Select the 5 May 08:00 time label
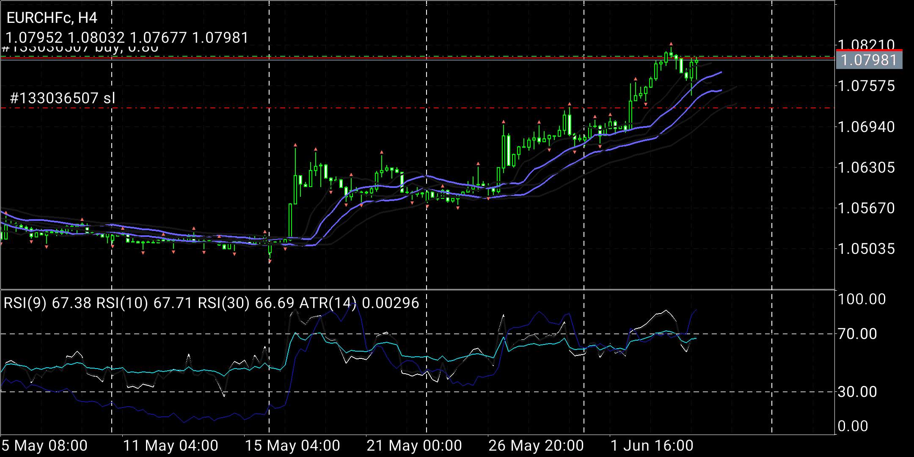The width and height of the screenshot is (914, 457). click(x=44, y=446)
